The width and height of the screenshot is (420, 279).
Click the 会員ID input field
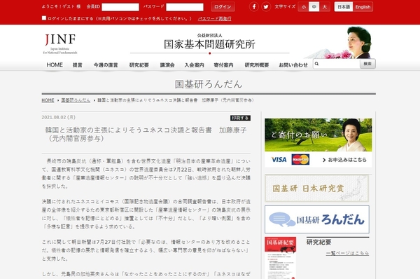120,7
